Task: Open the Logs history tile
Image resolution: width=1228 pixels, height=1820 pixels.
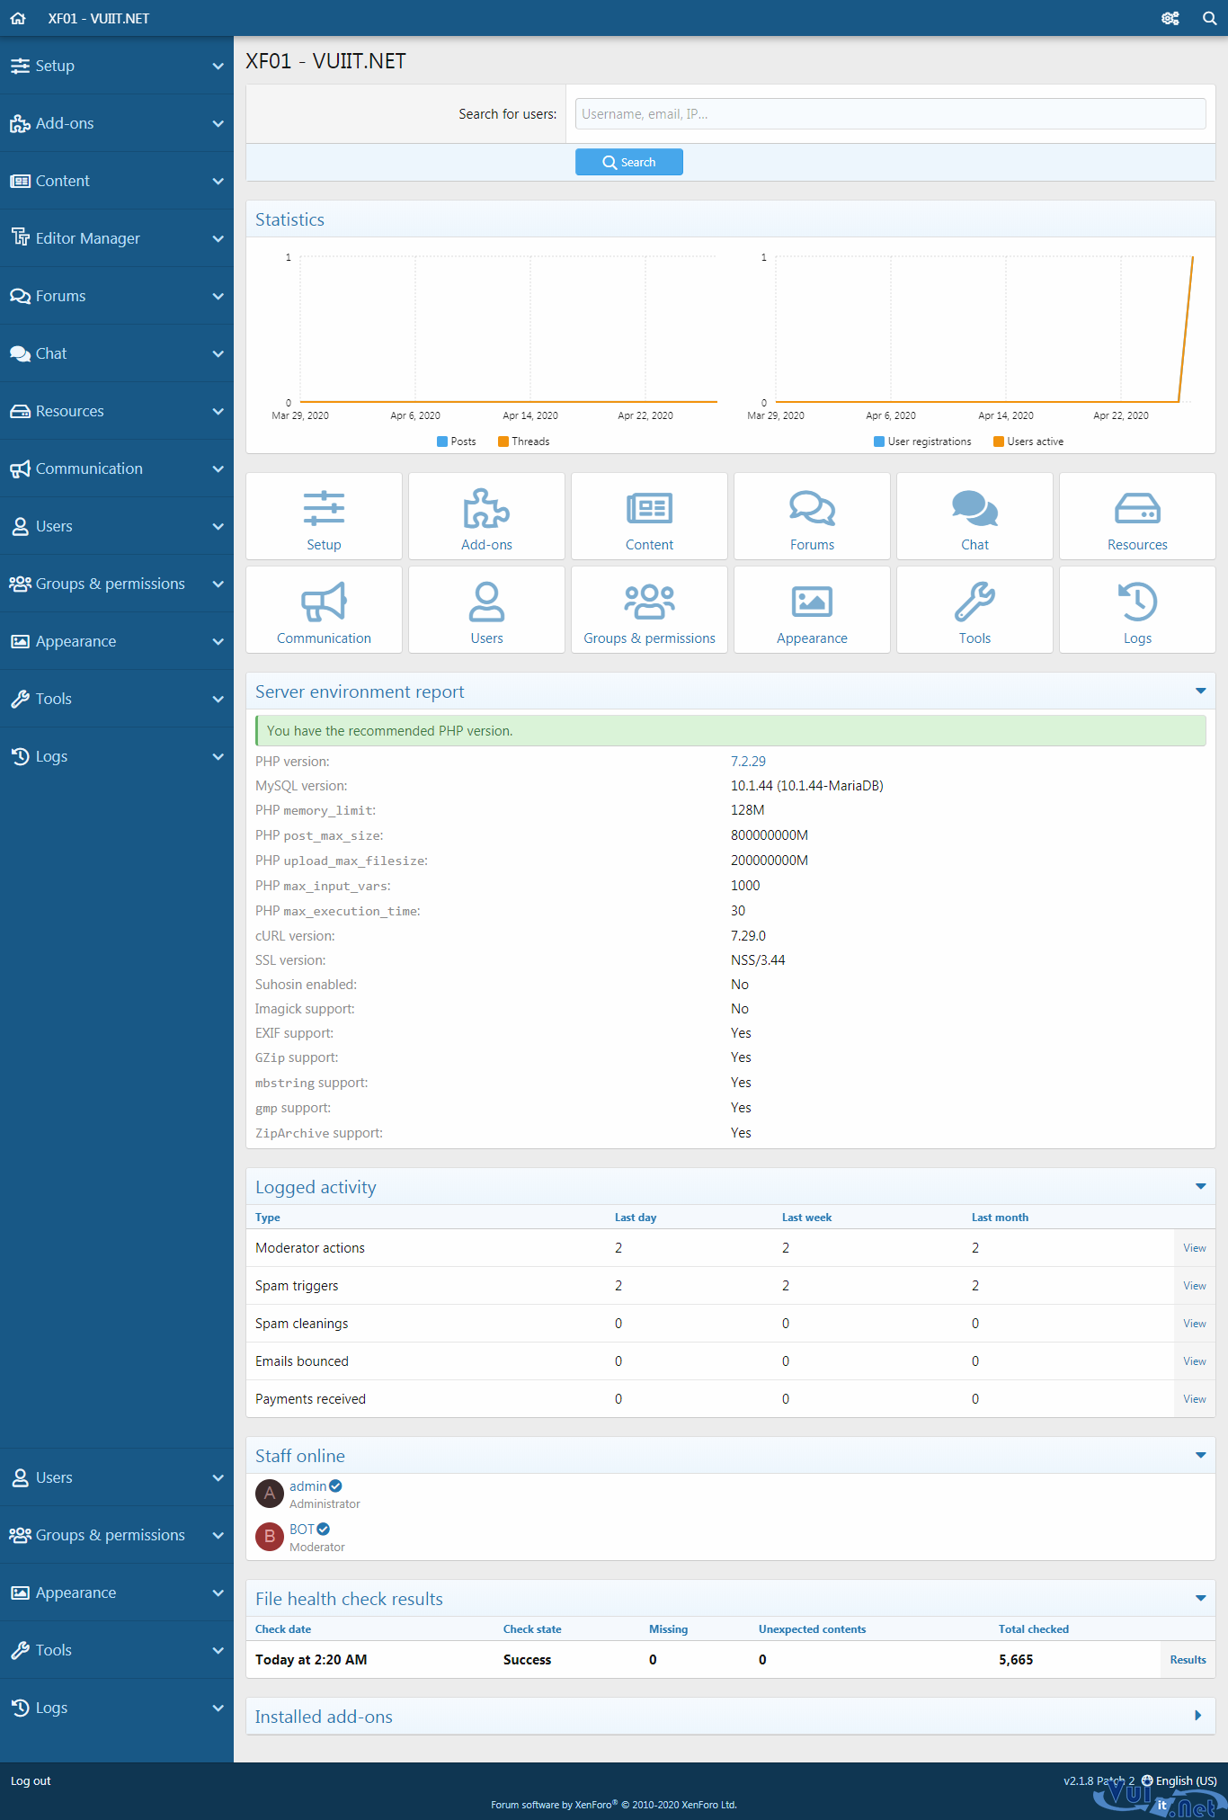Action: coord(1137,610)
